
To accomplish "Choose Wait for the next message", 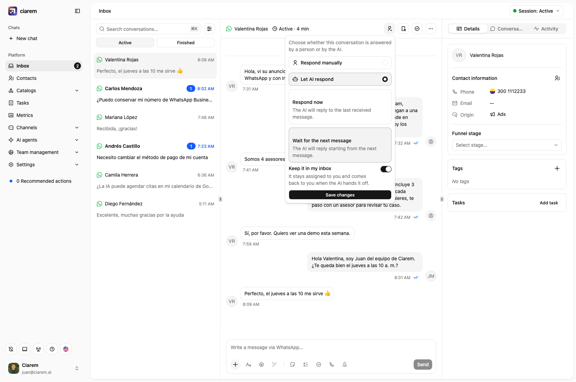I will pos(340,145).
